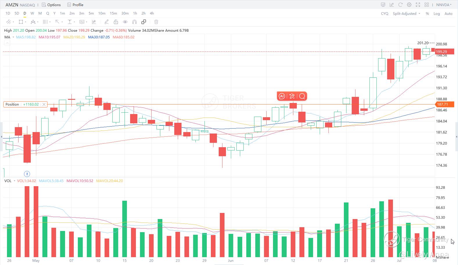Click the draw-on-chart pencil icon
The image size is (458, 265).
pos(392,5)
